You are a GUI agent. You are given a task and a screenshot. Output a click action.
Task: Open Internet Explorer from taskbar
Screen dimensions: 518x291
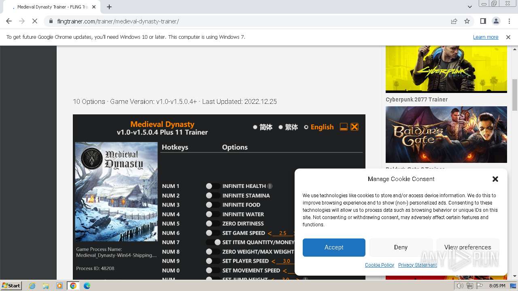(32, 286)
